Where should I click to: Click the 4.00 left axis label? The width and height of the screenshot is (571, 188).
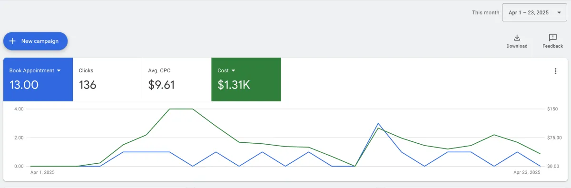click(19, 109)
